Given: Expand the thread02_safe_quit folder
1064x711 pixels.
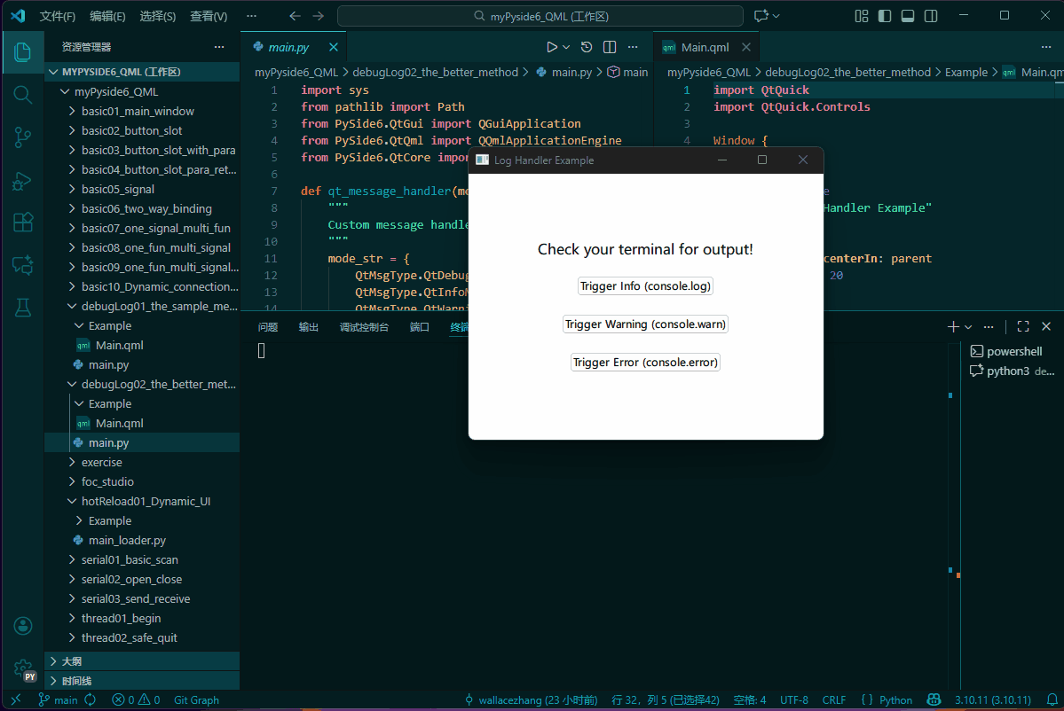Looking at the screenshot, I should click(143, 637).
